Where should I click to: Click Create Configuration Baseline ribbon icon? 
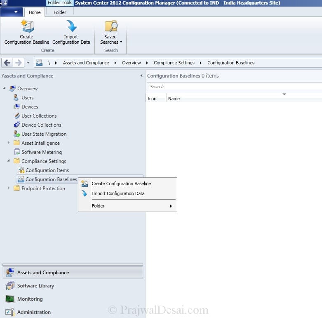pyautogui.click(x=27, y=26)
